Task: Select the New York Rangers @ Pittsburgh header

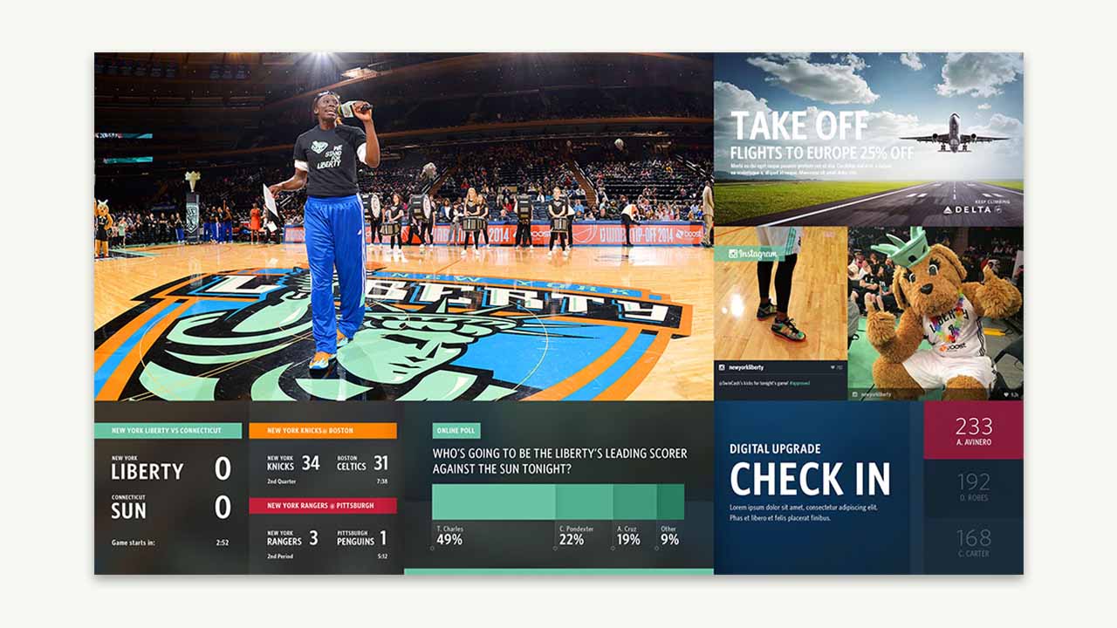Action: [323, 506]
